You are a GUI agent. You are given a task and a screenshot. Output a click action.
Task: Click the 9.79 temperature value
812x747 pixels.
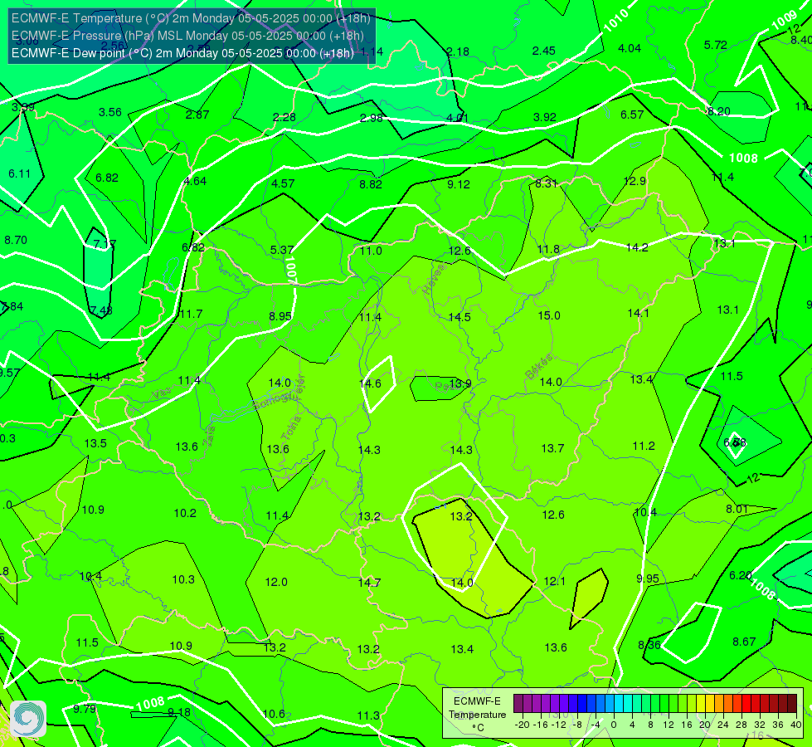coord(85,709)
